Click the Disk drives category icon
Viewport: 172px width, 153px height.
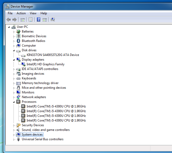tap(18, 51)
